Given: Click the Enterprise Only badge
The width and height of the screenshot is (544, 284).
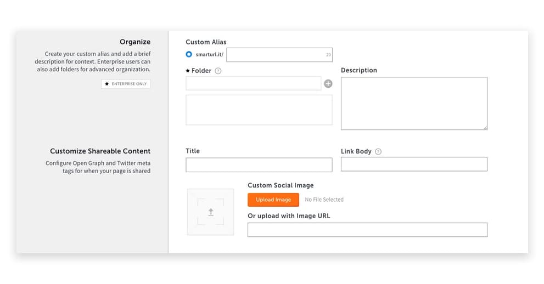Looking at the screenshot, I should click(126, 84).
